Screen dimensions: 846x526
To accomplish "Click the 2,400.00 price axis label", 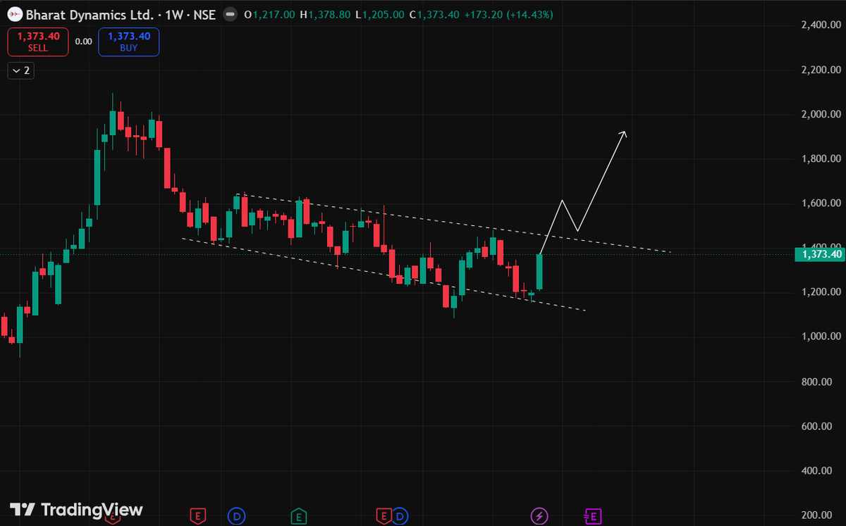I will pyautogui.click(x=821, y=25).
